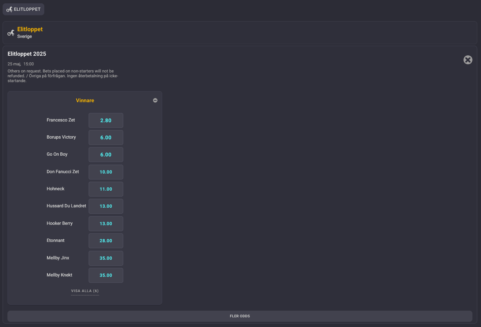Screen dimensions: 481x327
Task: Click the Go On Boy runner name
Action: point(57,154)
